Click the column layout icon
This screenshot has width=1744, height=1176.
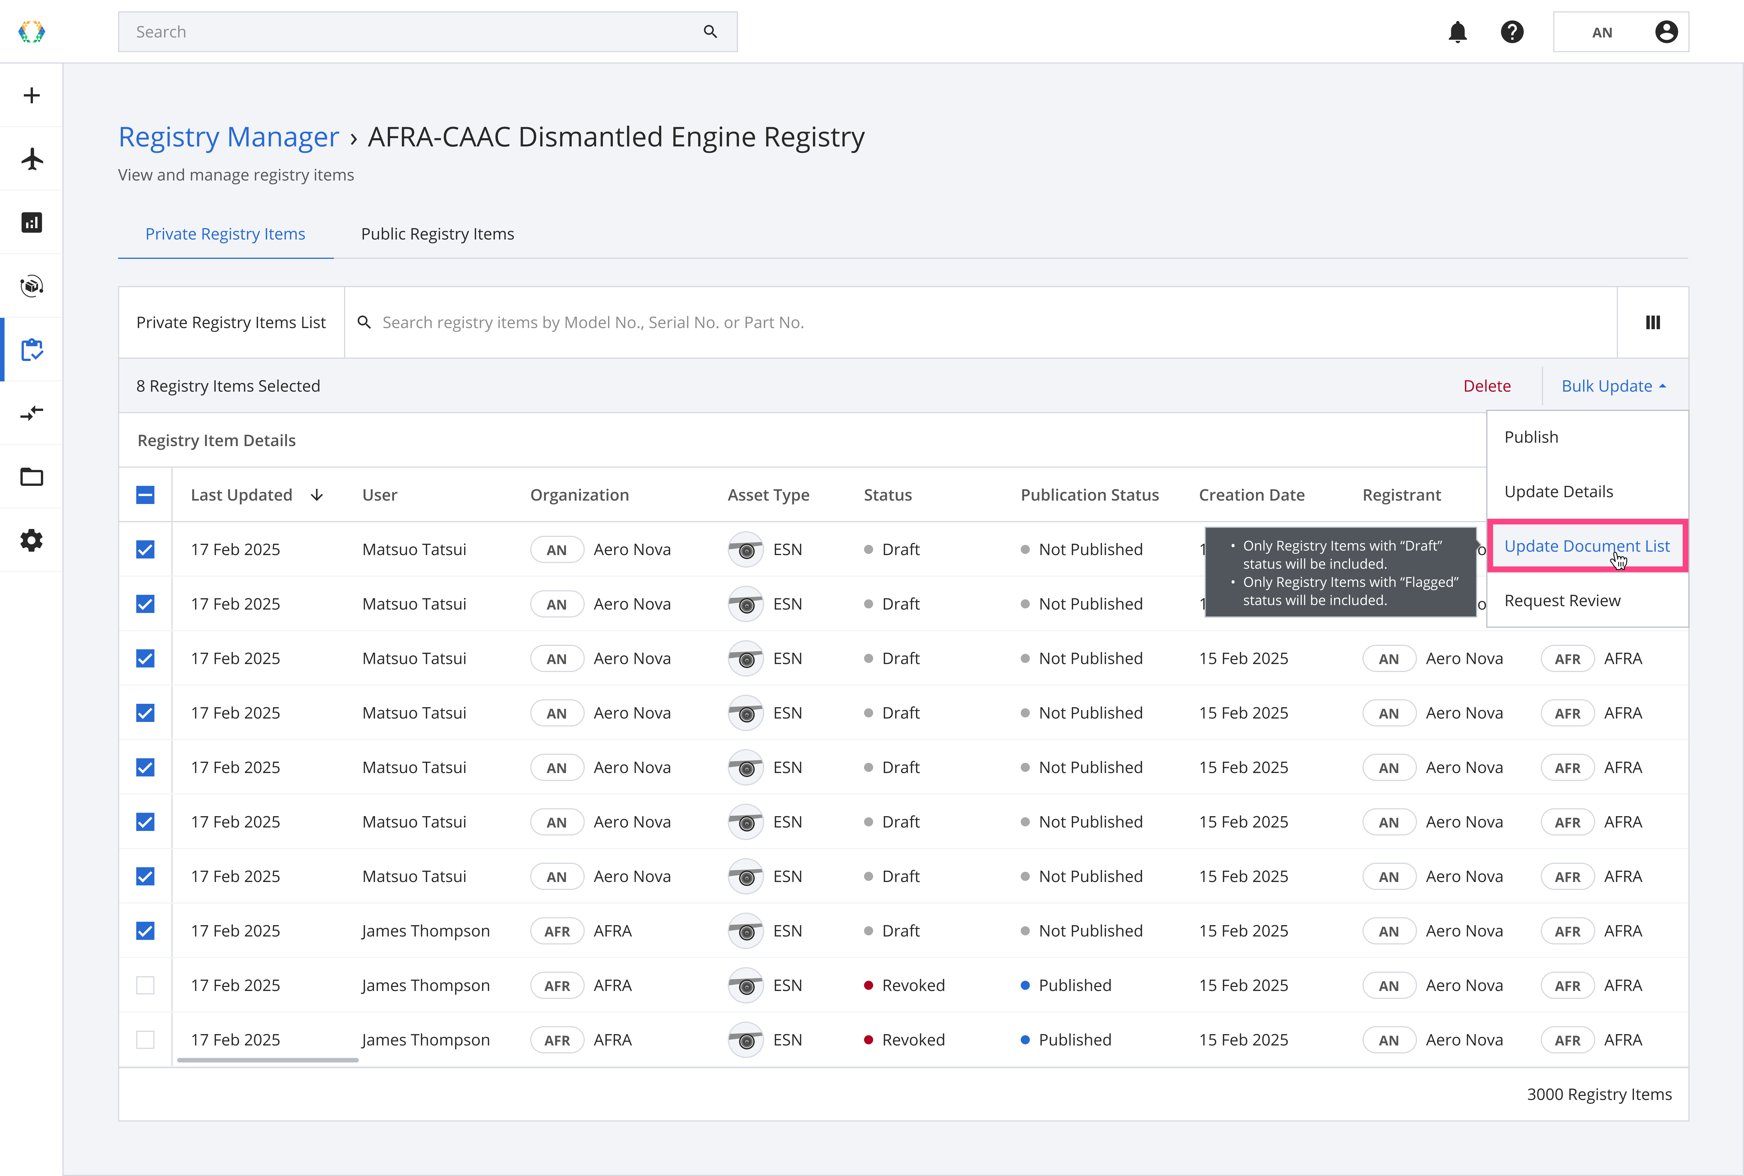coord(1653,322)
